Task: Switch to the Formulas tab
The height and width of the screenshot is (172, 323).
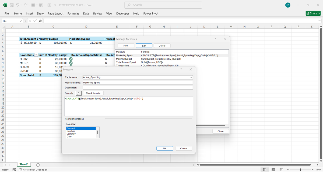Action: click(x=73, y=13)
